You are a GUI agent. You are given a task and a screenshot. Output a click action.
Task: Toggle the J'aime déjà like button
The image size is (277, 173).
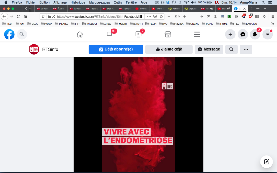pos(169,49)
